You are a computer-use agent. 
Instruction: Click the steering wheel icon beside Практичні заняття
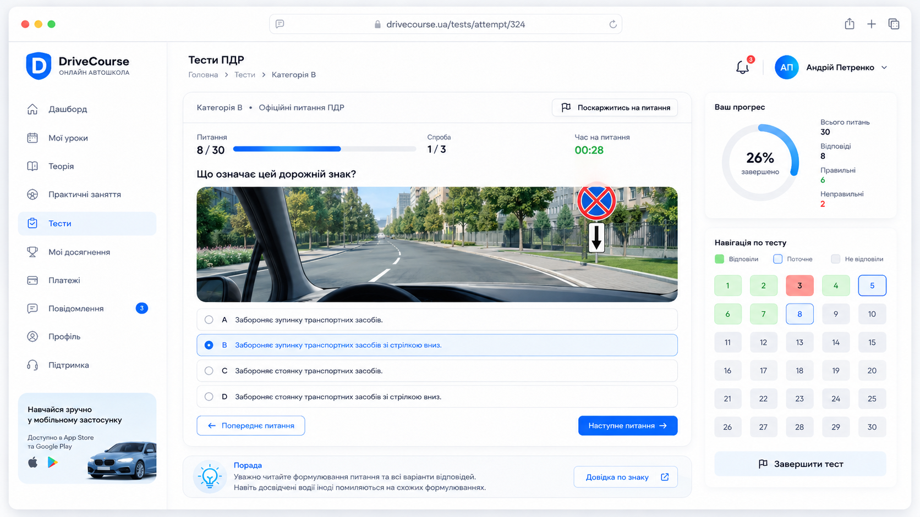click(32, 194)
